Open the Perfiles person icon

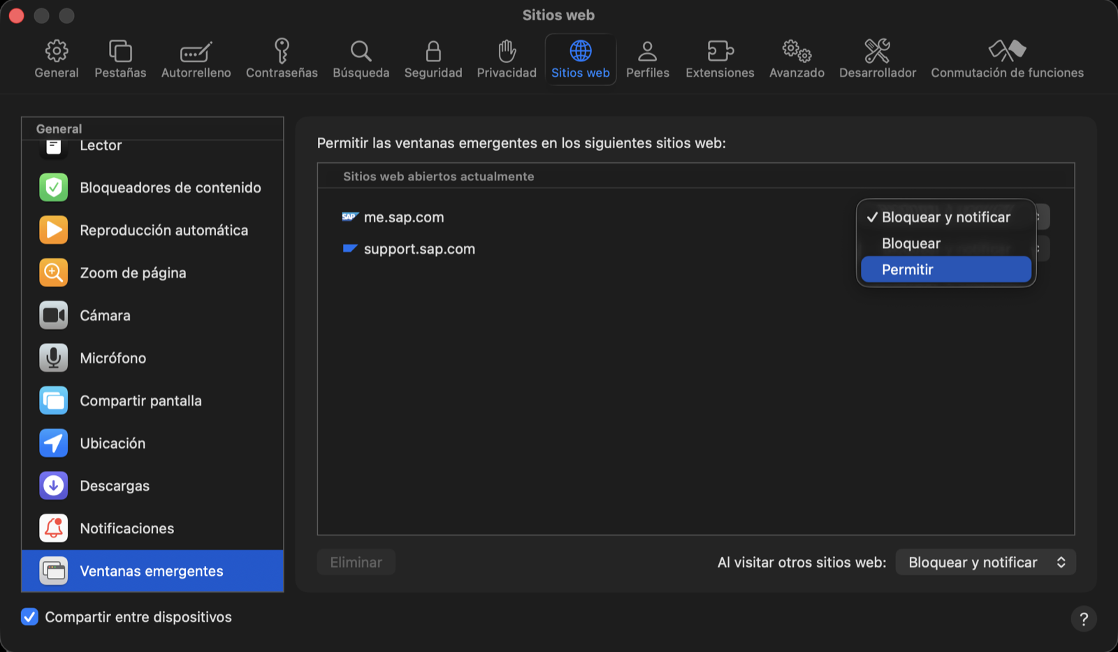coord(648,51)
